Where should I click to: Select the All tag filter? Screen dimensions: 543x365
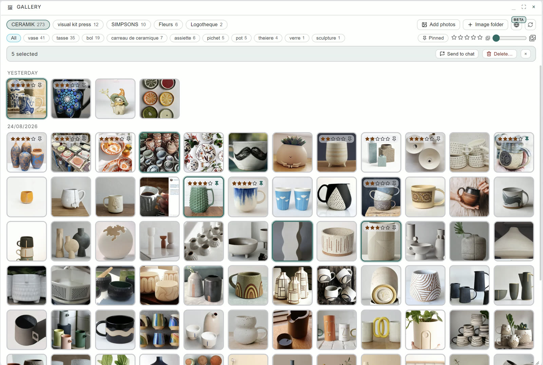click(x=14, y=38)
